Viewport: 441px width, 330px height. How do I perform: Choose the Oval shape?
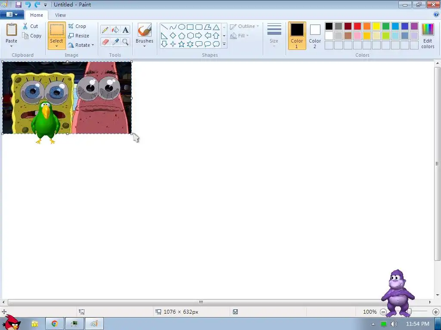(x=182, y=27)
